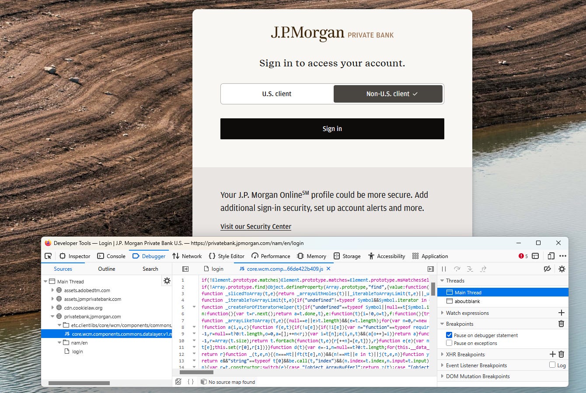Image resolution: width=586 pixels, height=393 pixels.
Task: Select core.wcm.components.commons.datalayer js file in tree
Action: [x=107, y=334]
